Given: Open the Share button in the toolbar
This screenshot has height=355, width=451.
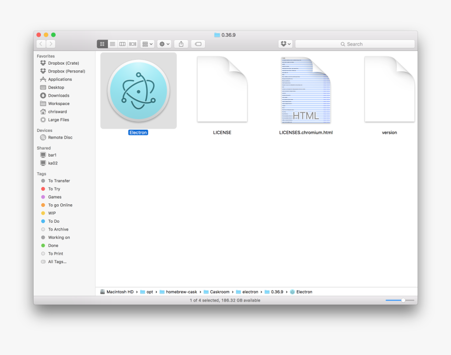Looking at the screenshot, I should (181, 44).
